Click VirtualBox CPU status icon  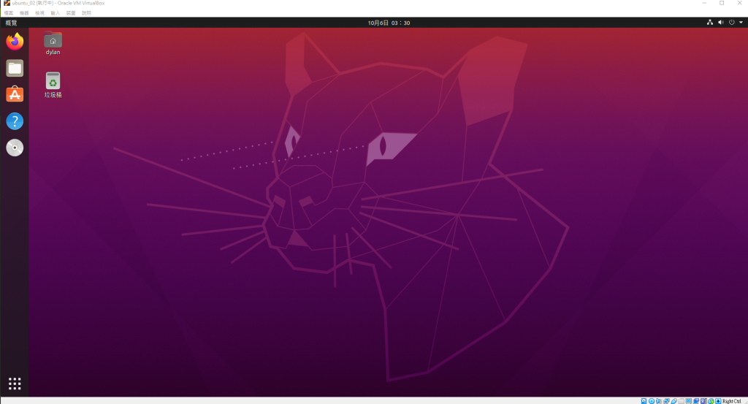703,400
